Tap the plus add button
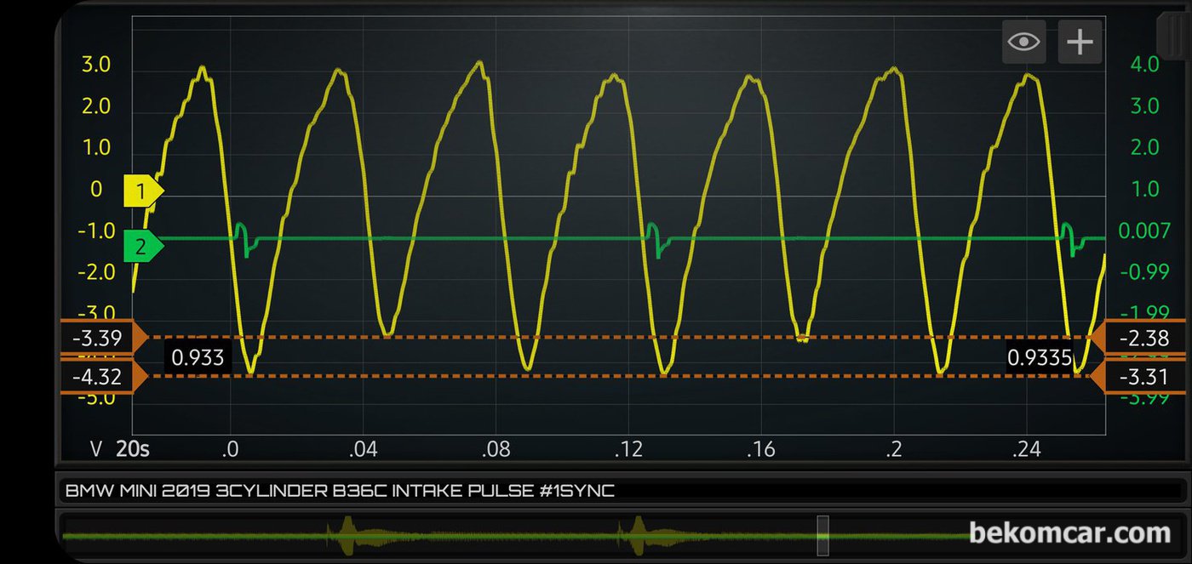The image size is (1192, 564). tap(1080, 42)
